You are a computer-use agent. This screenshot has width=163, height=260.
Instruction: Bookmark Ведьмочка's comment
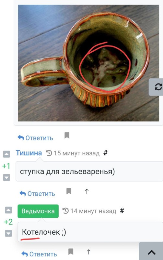coord(71,251)
